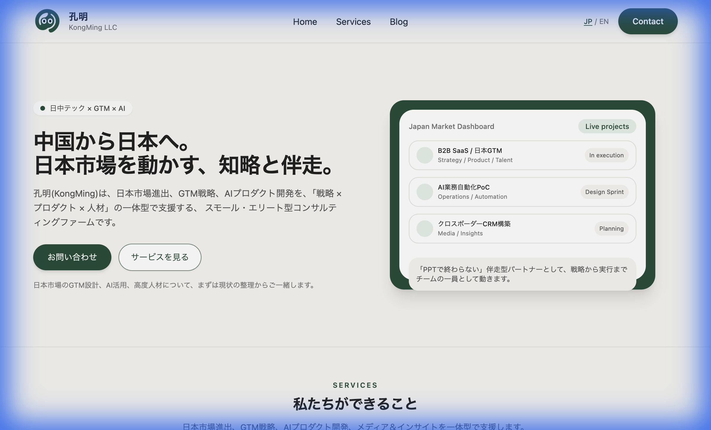Select JP as the display language

click(588, 21)
